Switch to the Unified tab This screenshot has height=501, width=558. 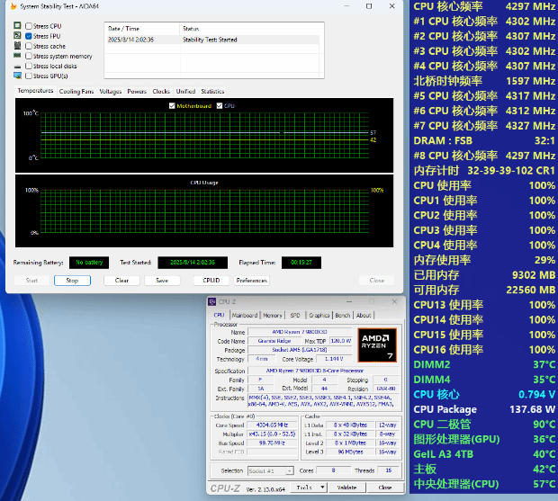(x=185, y=92)
